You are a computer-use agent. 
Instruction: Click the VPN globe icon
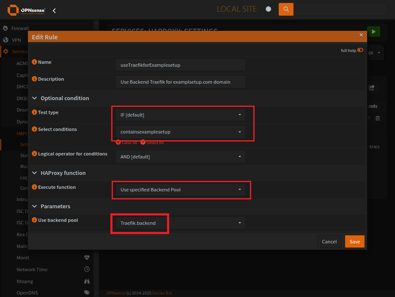pyautogui.click(x=5, y=40)
